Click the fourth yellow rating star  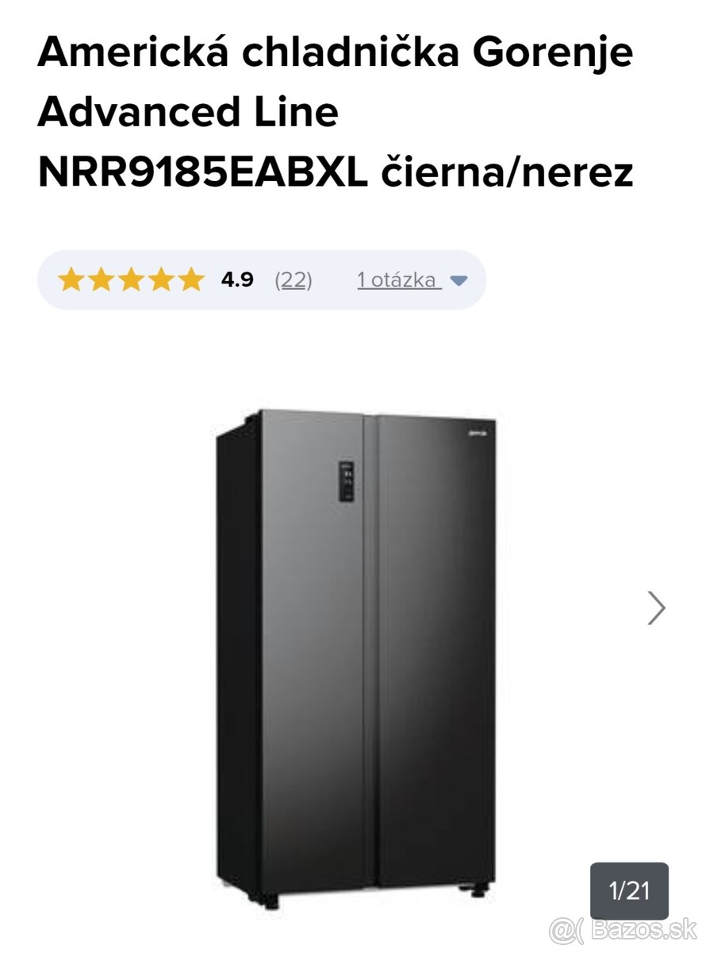click(161, 280)
